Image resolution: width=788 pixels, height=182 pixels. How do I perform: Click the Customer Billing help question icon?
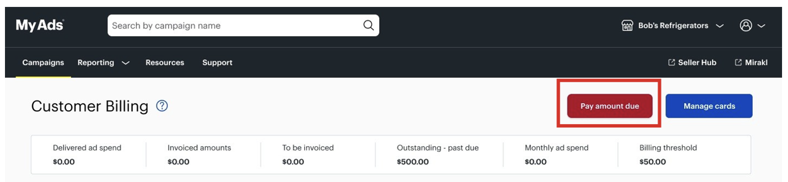coord(162,106)
